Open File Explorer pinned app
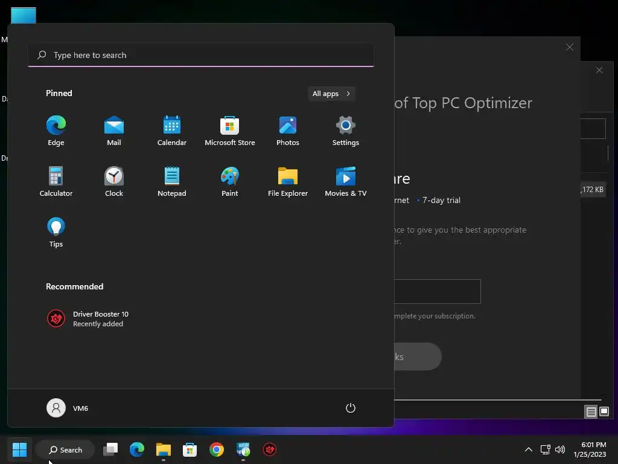This screenshot has height=464, width=618. tap(288, 181)
